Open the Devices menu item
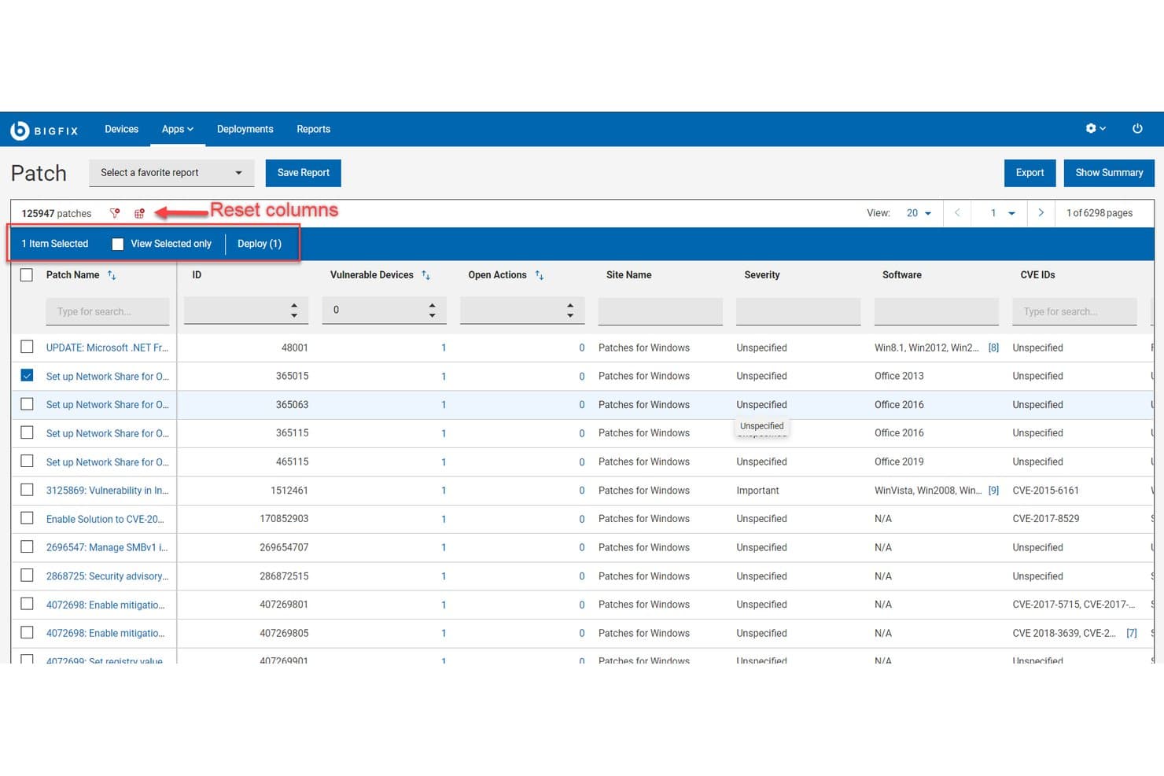The width and height of the screenshot is (1164, 776). click(x=121, y=129)
